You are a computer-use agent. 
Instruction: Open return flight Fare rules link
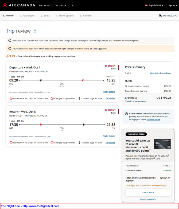click(110, 143)
